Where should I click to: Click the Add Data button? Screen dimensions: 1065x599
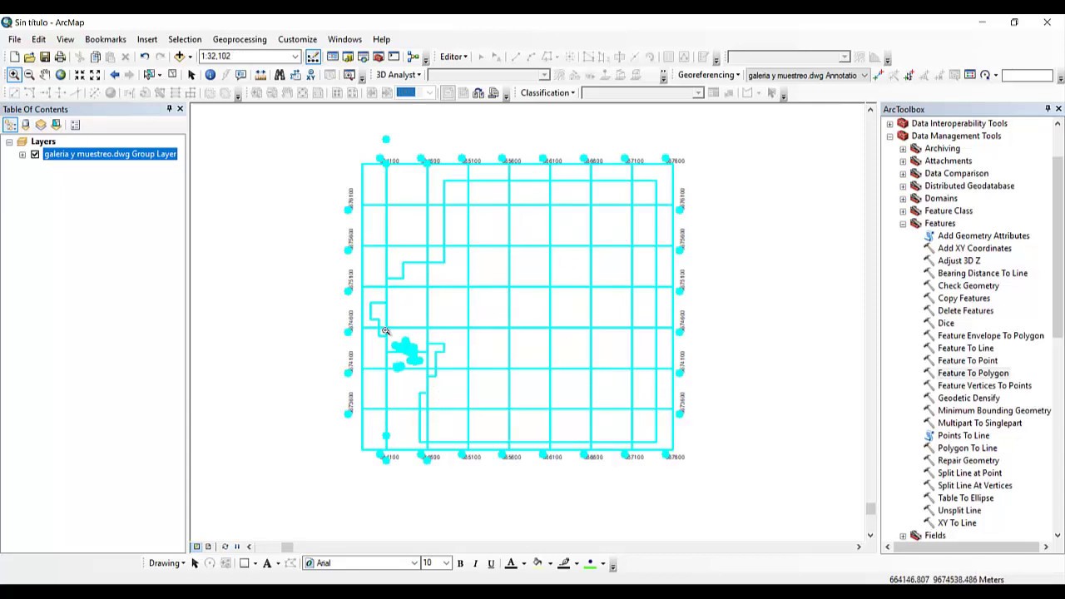click(x=179, y=57)
